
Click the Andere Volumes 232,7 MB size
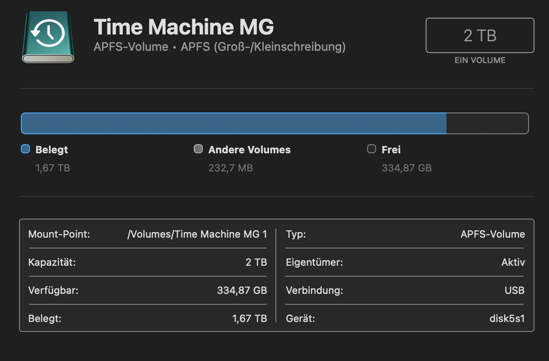tap(230, 168)
